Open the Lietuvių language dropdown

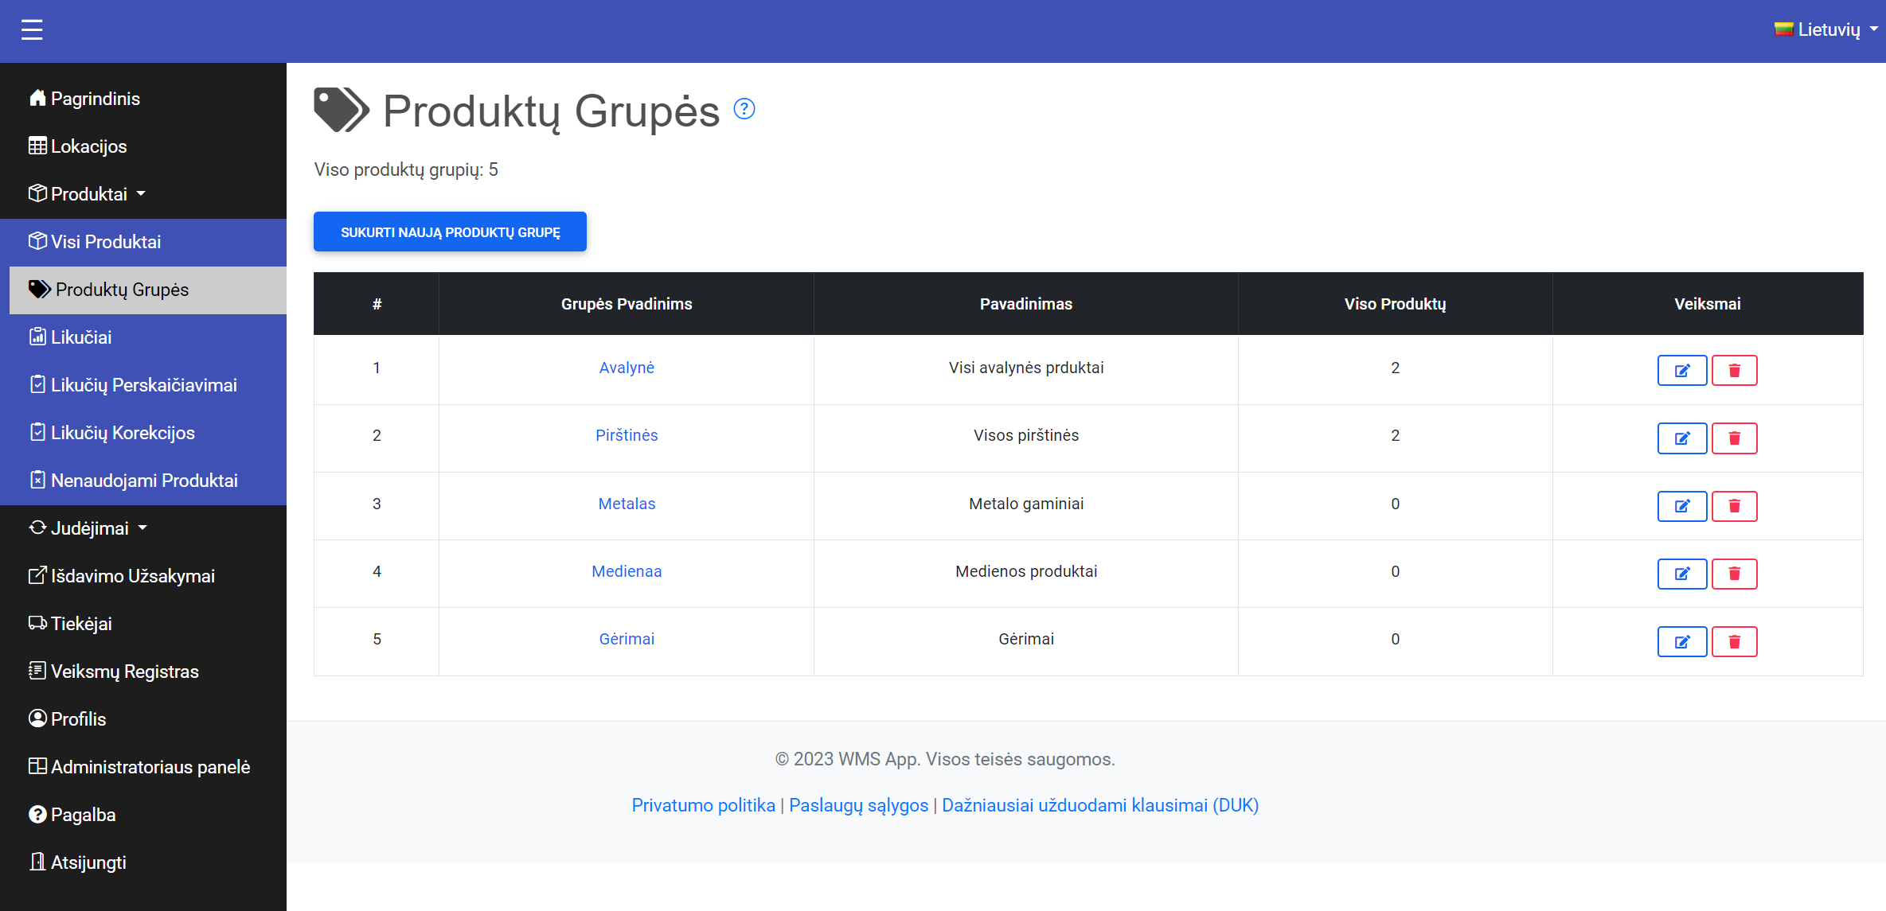(1826, 30)
